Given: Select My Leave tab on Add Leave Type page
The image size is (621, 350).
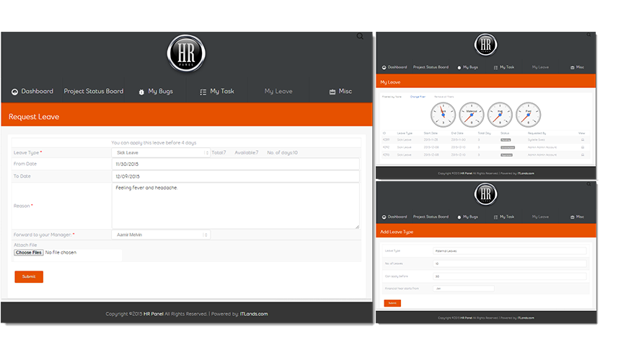Looking at the screenshot, I should (x=540, y=216).
